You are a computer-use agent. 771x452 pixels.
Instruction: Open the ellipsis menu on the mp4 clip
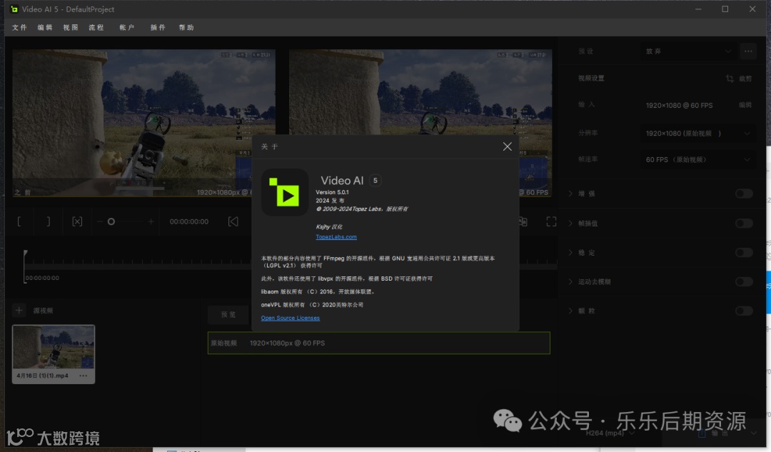[83, 376]
